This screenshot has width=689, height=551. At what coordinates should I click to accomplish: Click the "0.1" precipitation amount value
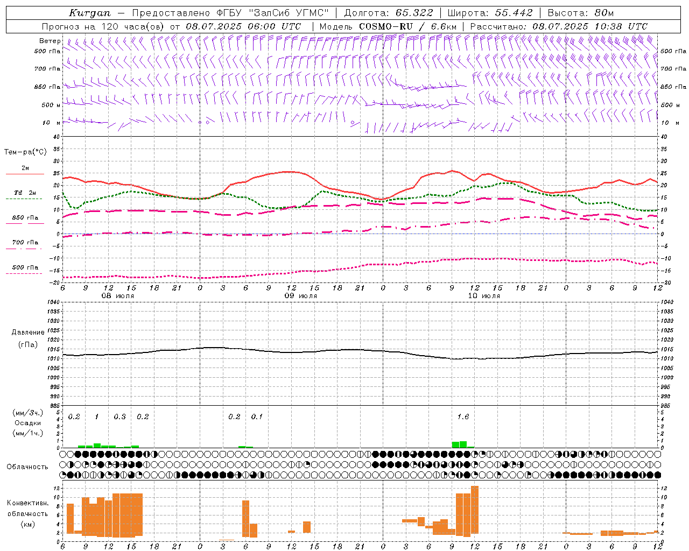click(x=257, y=416)
